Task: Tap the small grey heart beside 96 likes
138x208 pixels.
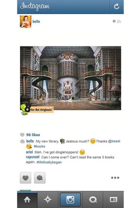Action: coord(22,135)
